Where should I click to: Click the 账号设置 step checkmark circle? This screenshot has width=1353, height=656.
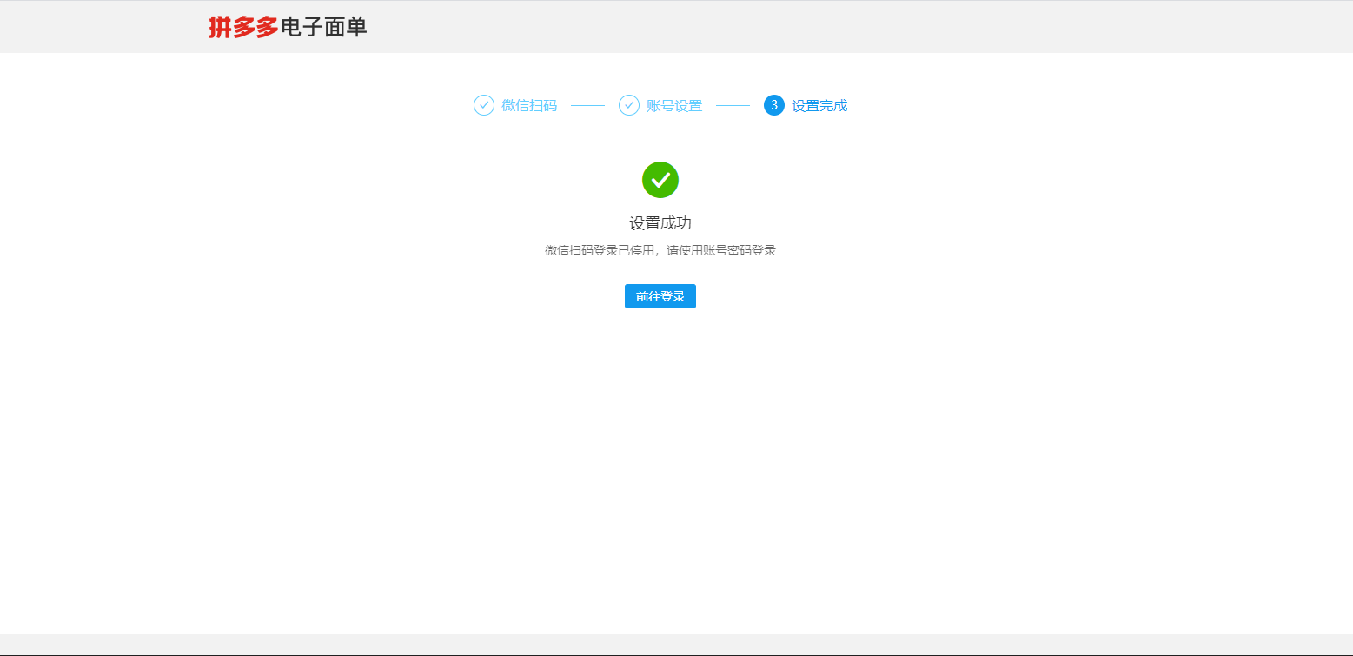click(629, 105)
